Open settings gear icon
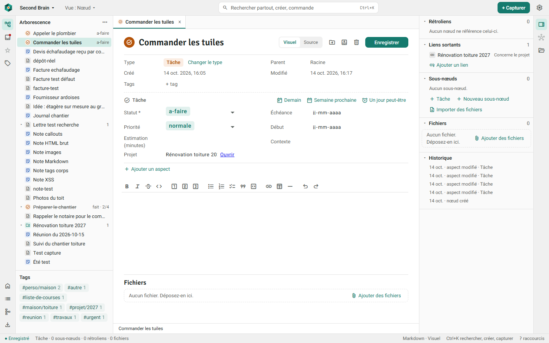The width and height of the screenshot is (549, 343). tap(539, 8)
